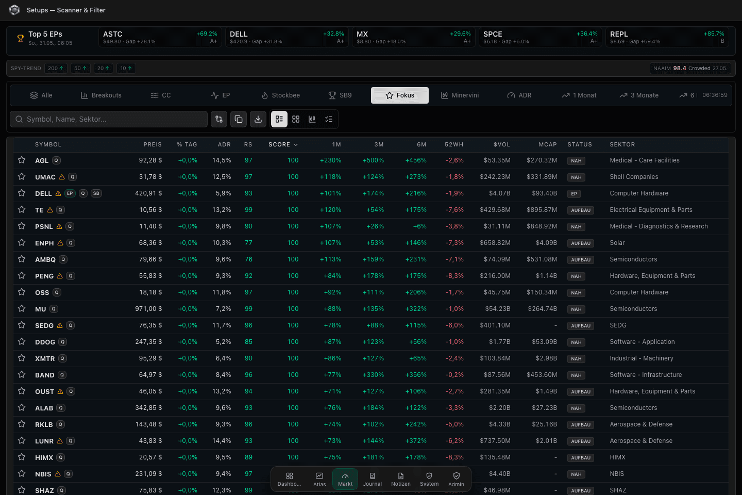Click the warning icon next to TE
The image size is (742, 495).
coord(50,210)
